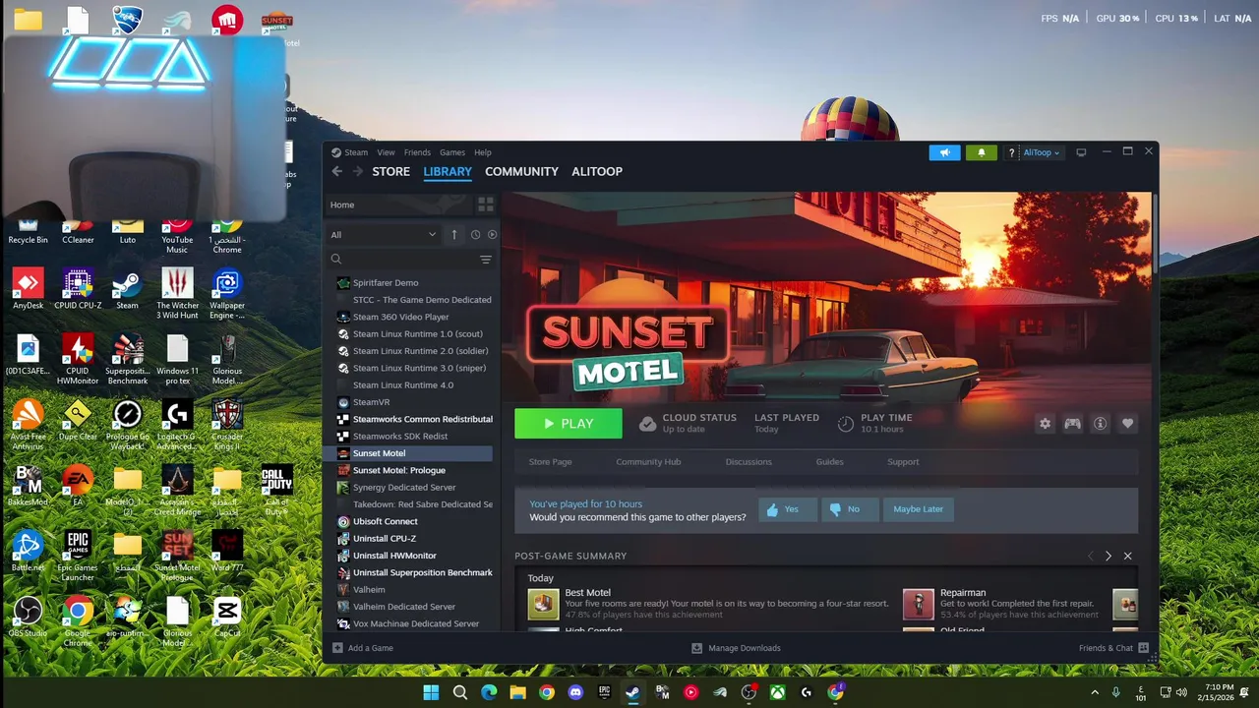Open controller layout icon for Sunset Motel
Image resolution: width=1259 pixels, height=708 pixels.
[1072, 424]
